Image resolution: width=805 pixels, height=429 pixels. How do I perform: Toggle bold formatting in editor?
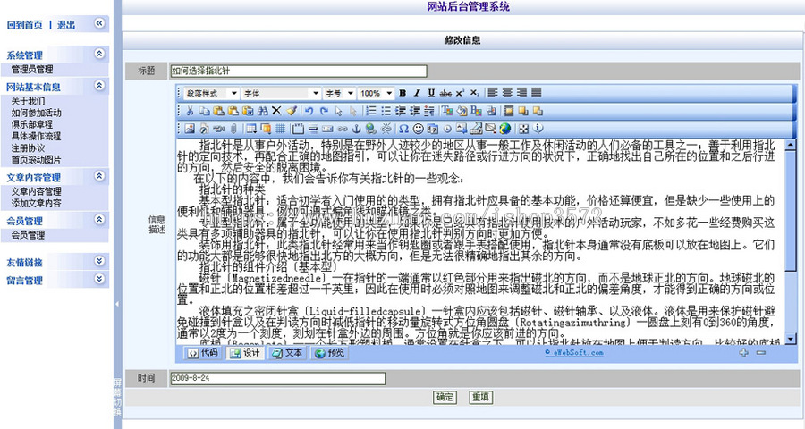(402, 93)
